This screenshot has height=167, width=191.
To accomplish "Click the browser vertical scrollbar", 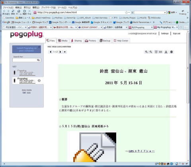I will [x=188, y=68].
